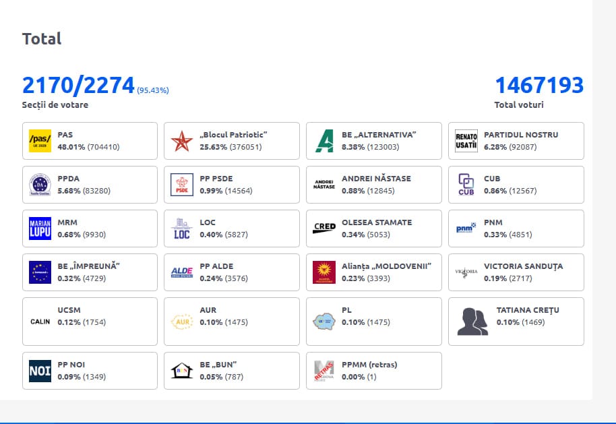Select BE ÎMPREUNĂ party name
This screenshot has width=616, height=424.
88,266
